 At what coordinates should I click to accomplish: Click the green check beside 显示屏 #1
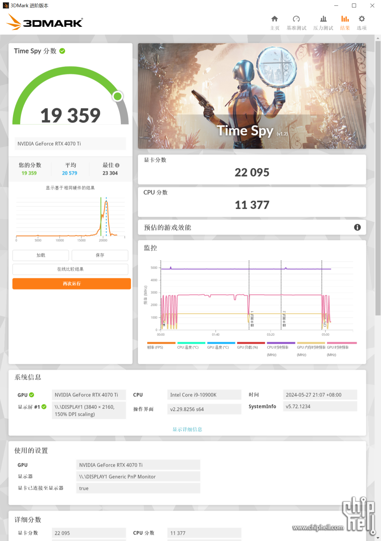pyautogui.click(x=44, y=407)
